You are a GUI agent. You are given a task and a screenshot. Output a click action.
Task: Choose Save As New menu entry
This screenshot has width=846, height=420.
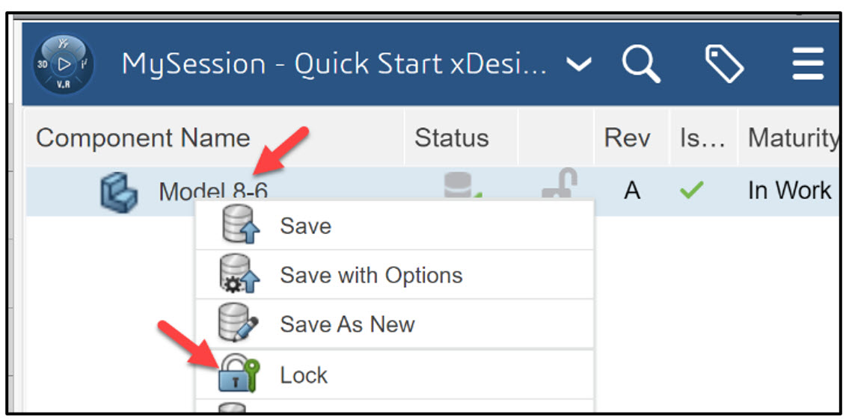347,324
